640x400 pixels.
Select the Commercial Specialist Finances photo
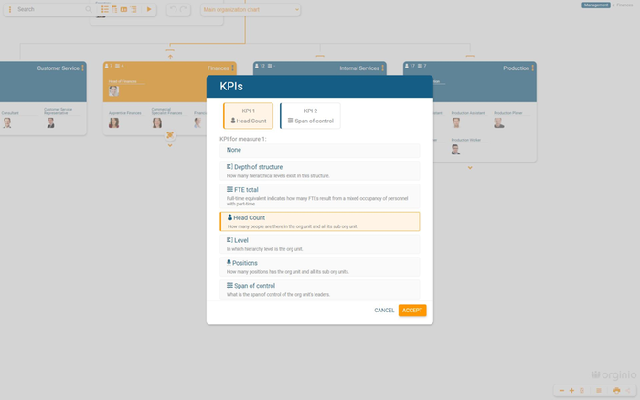click(x=157, y=122)
